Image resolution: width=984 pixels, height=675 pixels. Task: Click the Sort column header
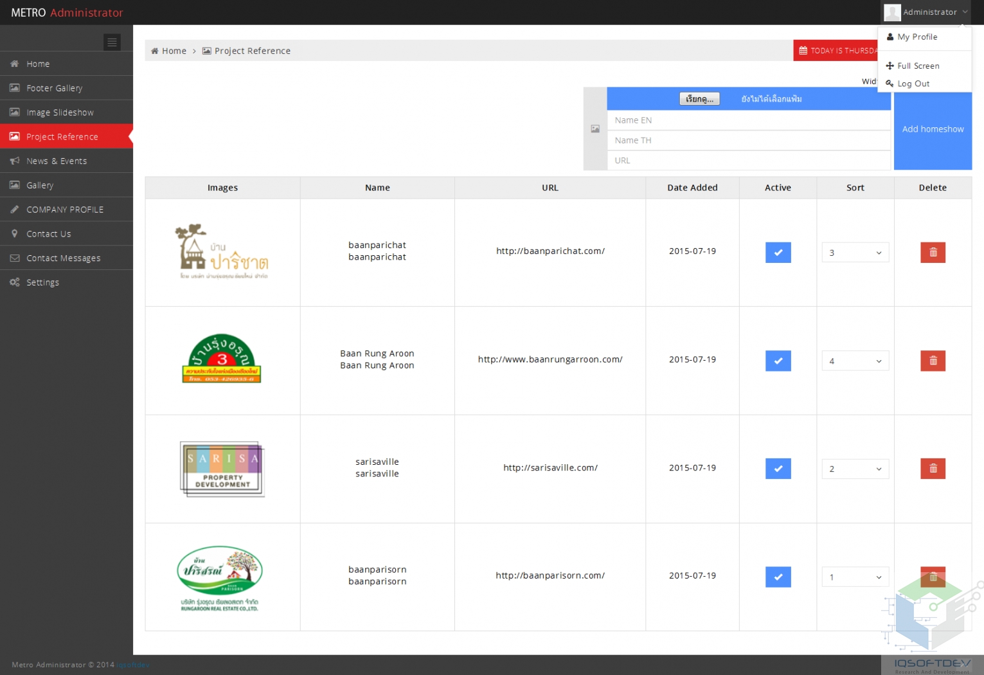pos(855,188)
